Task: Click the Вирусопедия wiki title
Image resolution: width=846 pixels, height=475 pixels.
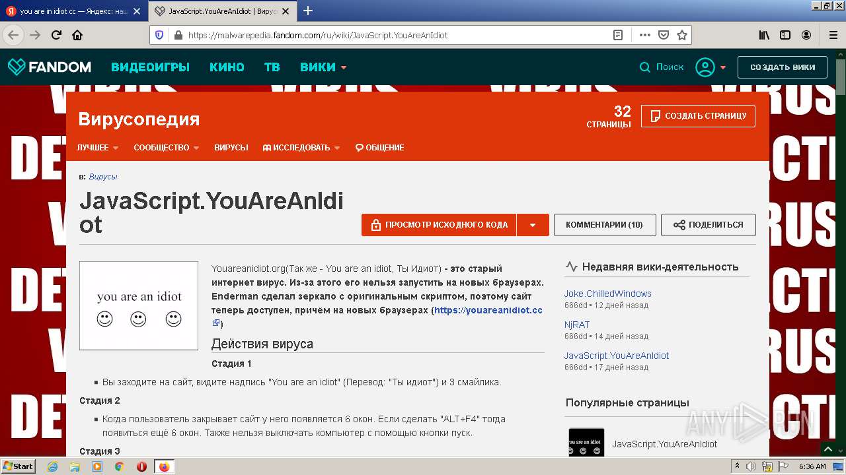Action: (139, 119)
